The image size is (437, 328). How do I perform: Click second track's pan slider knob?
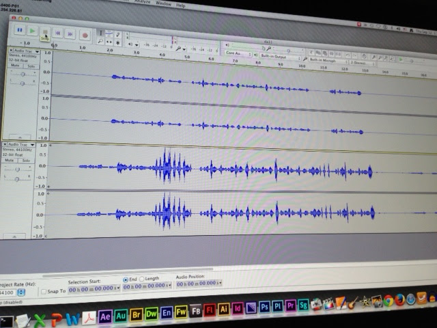16,179
